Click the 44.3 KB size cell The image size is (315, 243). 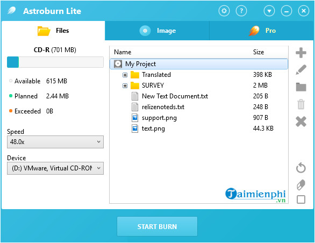point(263,128)
